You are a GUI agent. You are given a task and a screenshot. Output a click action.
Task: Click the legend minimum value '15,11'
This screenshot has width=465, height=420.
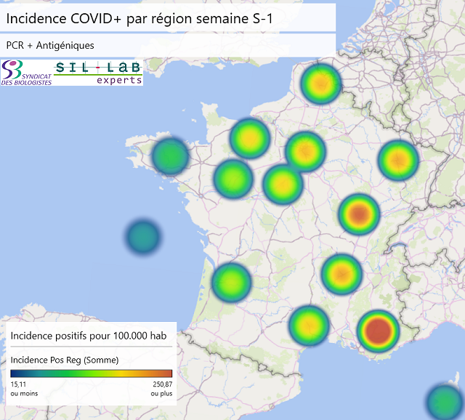[18, 384]
